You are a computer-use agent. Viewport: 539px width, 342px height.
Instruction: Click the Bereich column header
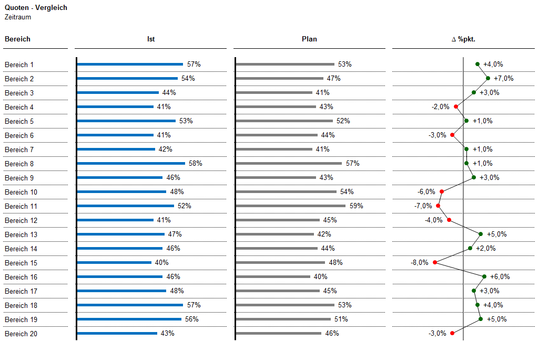click(x=17, y=39)
